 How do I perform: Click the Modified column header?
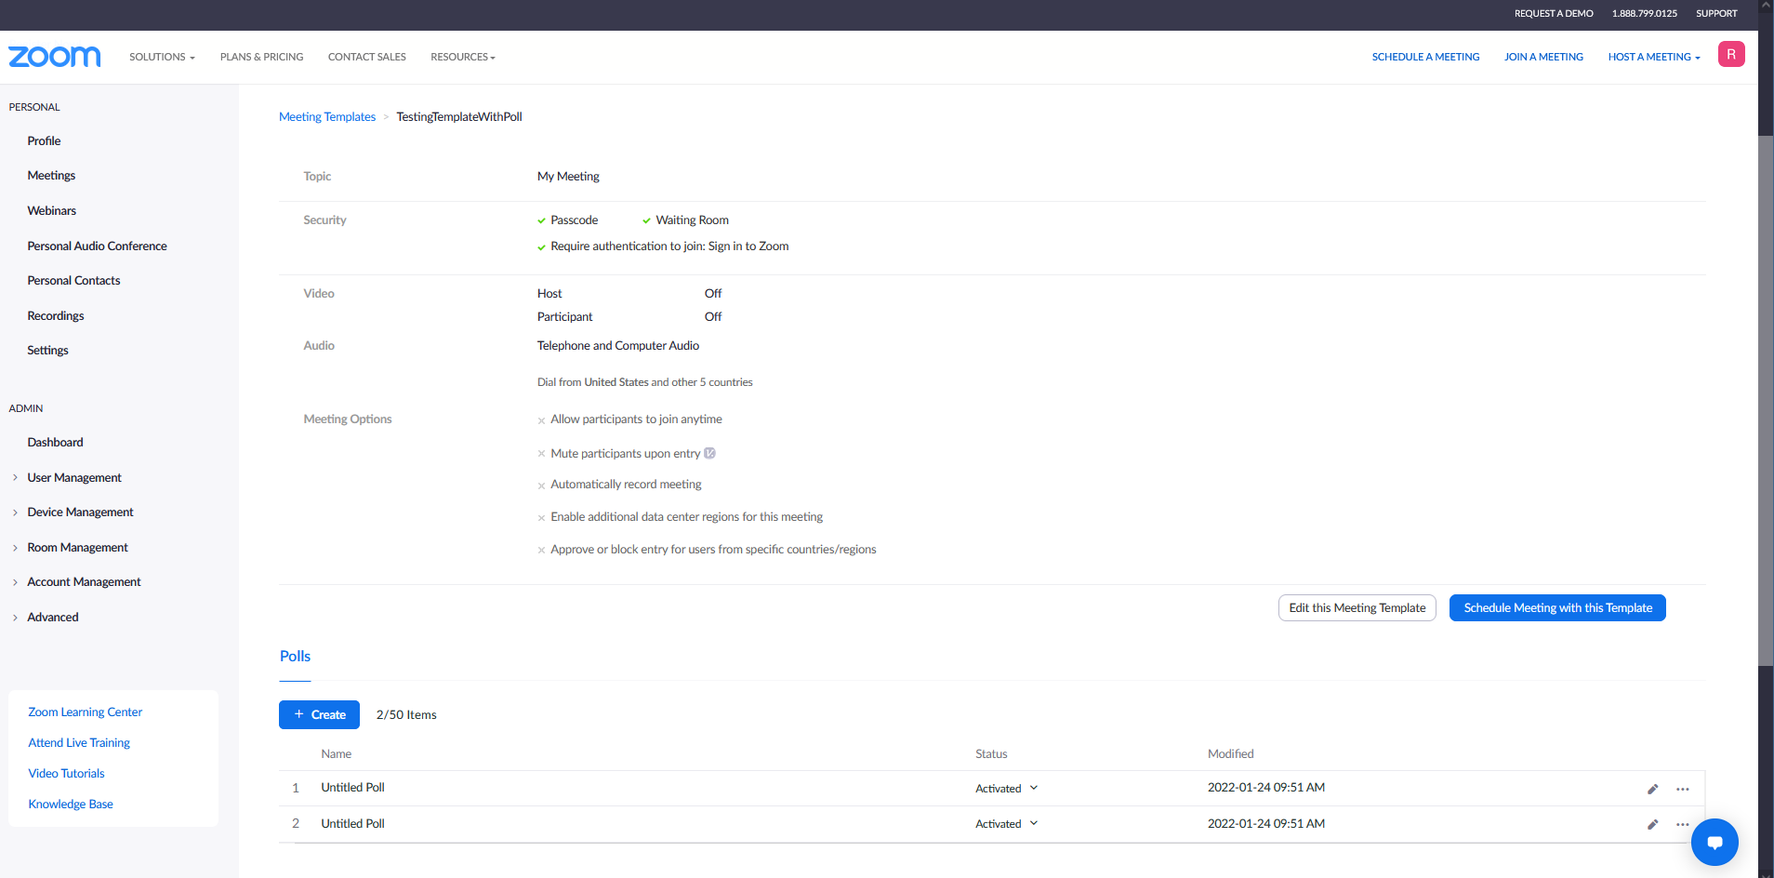coord(1230,754)
